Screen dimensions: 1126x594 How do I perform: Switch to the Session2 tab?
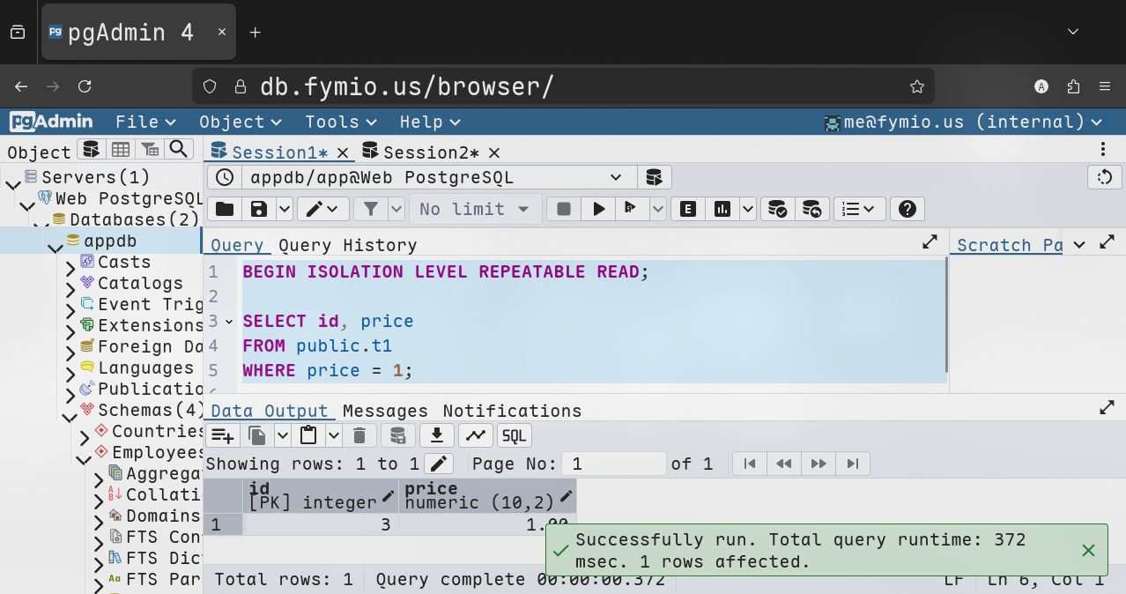tap(431, 152)
